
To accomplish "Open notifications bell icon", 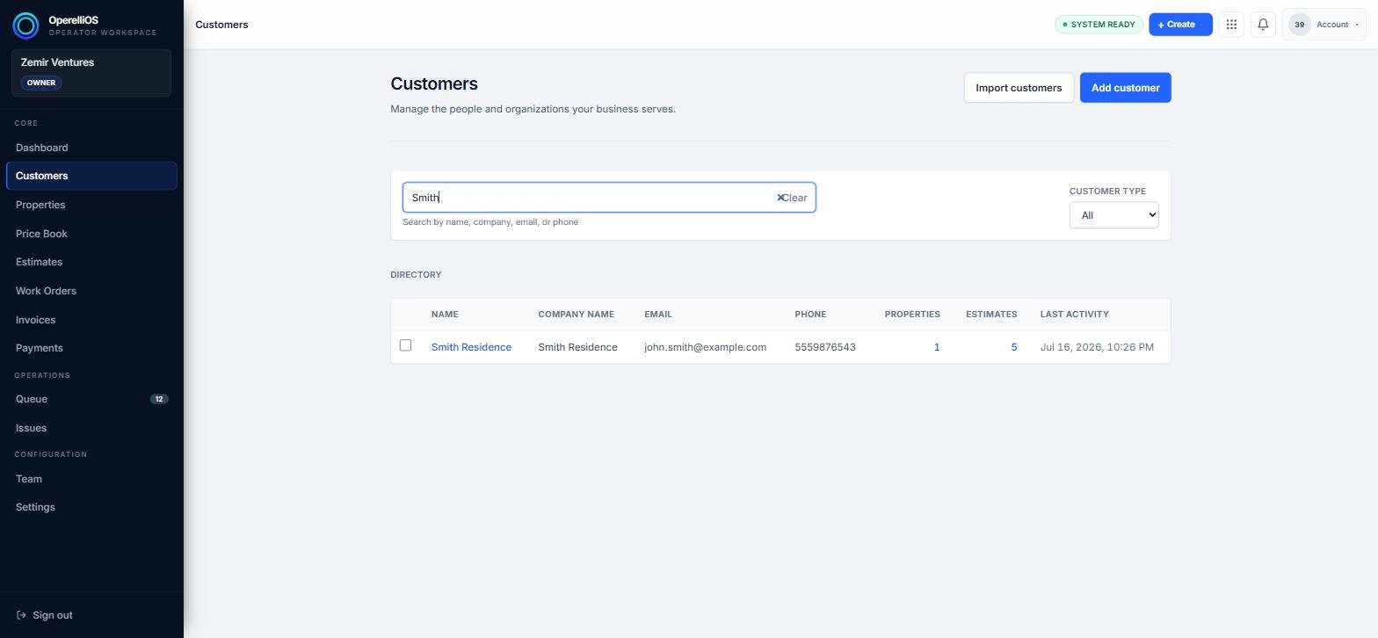I will pyautogui.click(x=1263, y=25).
